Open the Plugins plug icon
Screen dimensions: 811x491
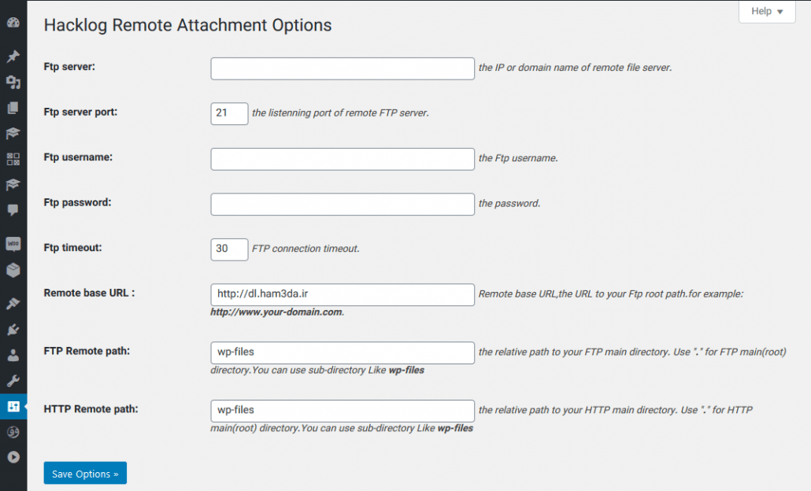pos(13,329)
